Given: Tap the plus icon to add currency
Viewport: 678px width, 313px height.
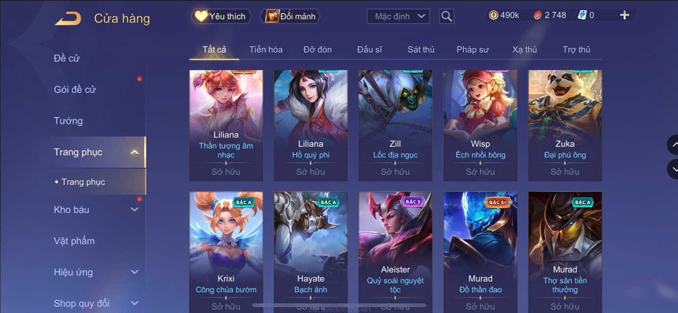Looking at the screenshot, I should click(624, 15).
